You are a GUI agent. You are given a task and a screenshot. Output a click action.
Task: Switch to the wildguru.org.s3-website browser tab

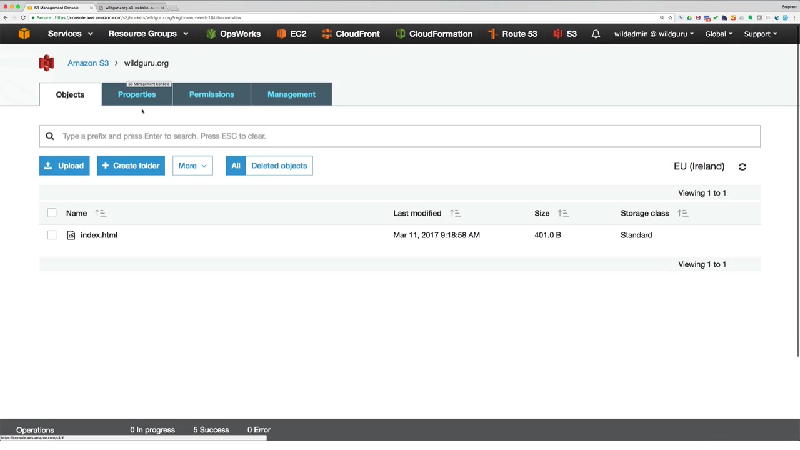point(131,7)
